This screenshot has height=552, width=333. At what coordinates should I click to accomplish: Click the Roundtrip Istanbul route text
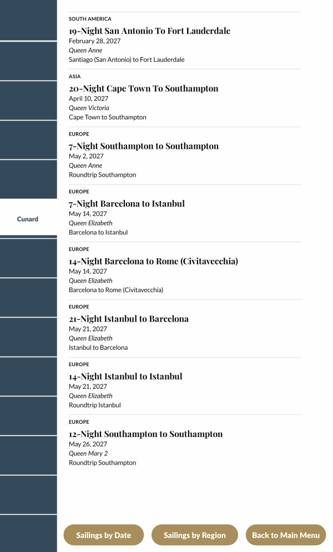[94, 405]
